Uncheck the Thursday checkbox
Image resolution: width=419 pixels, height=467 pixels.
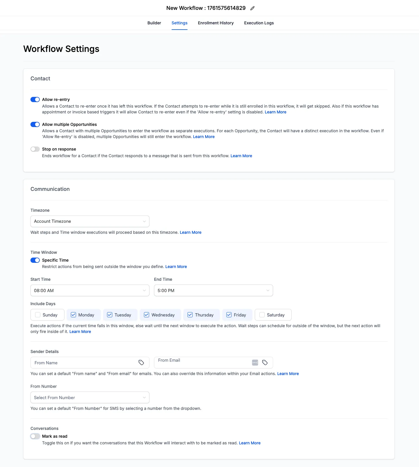[x=190, y=315]
